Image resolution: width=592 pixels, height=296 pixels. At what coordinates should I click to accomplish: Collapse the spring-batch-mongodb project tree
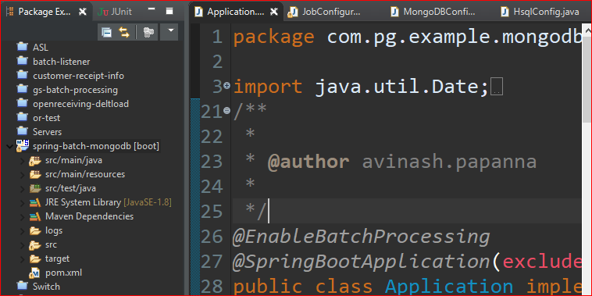(10, 147)
